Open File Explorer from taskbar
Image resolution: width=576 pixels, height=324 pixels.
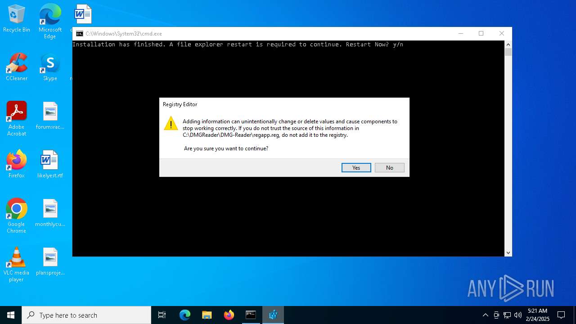(207, 315)
